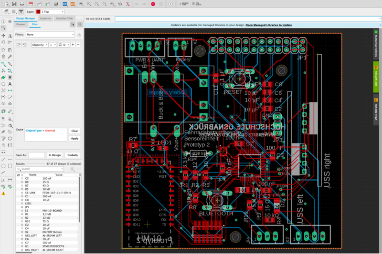382x254 pixels.
Task: Switch to the Inspector tab
Action: (45, 18)
